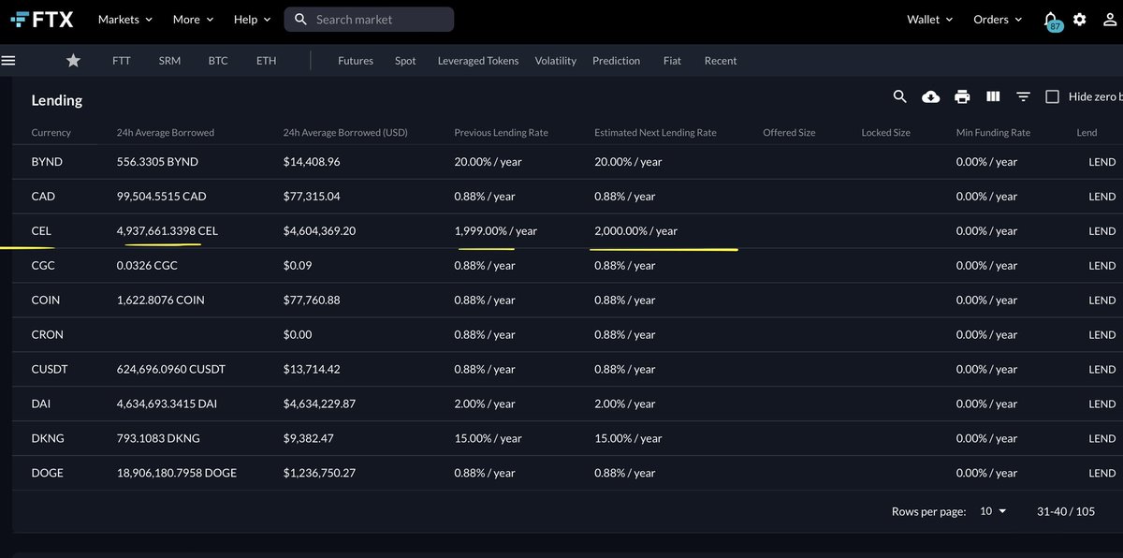Image resolution: width=1123 pixels, height=558 pixels.
Task: Toggle the Hide zero balances checkbox
Action: click(x=1052, y=96)
